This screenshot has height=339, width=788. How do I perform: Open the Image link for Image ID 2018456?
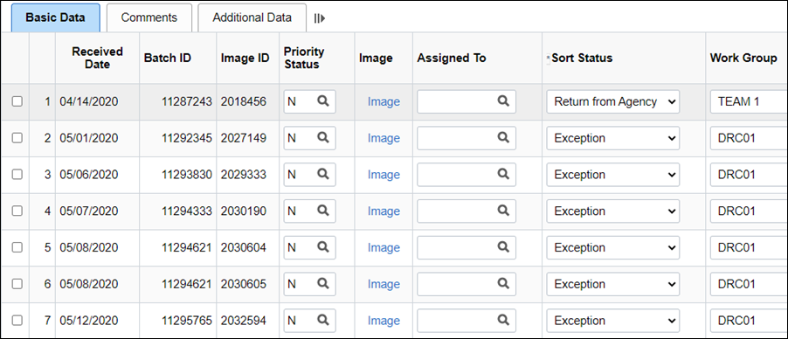click(384, 101)
